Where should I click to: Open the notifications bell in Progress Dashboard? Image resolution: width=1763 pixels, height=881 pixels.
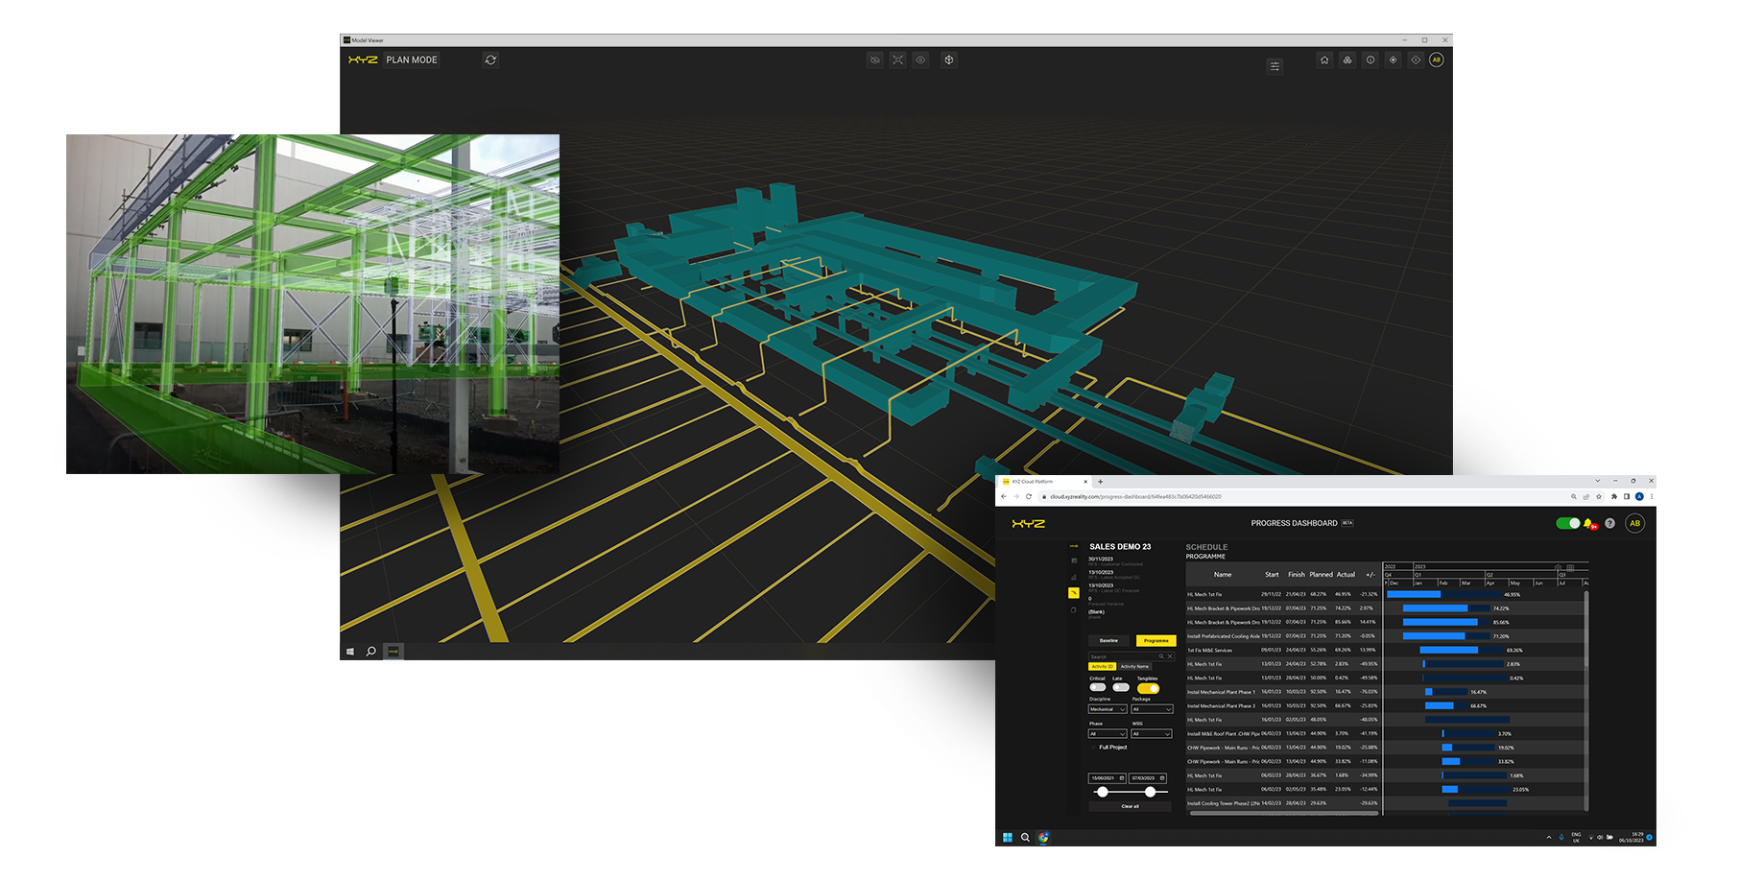(x=1588, y=523)
